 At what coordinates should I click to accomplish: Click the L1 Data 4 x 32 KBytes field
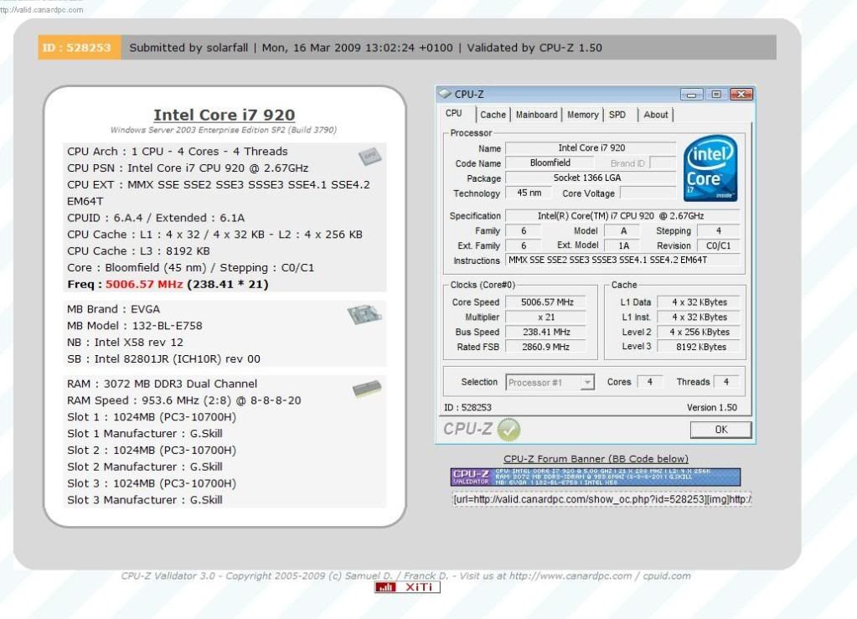tap(699, 302)
